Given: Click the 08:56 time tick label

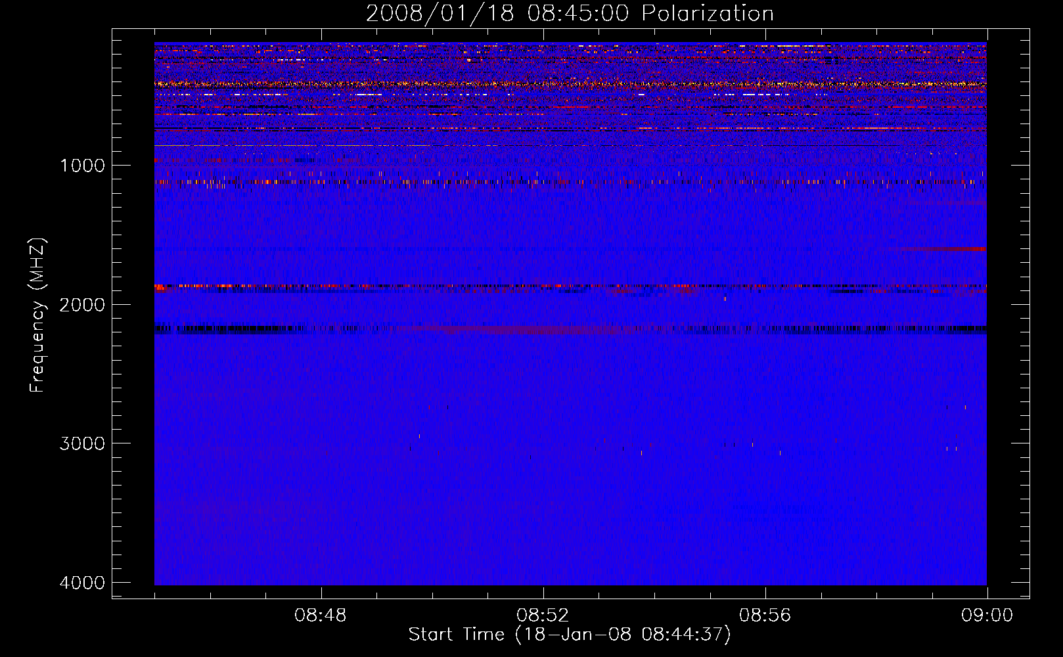Looking at the screenshot, I should (765, 616).
